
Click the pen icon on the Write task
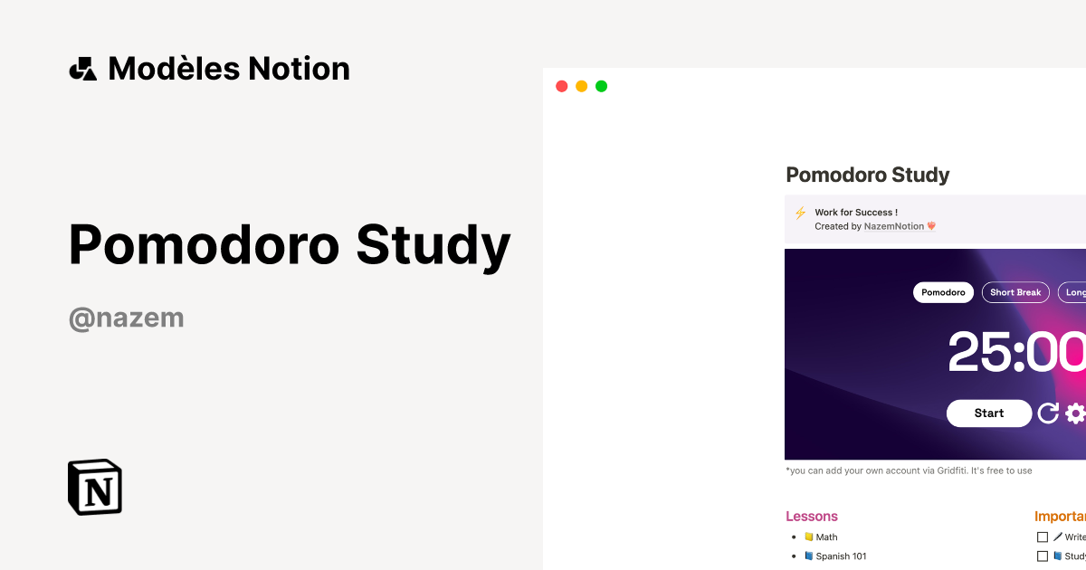pyautogui.click(x=1058, y=536)
